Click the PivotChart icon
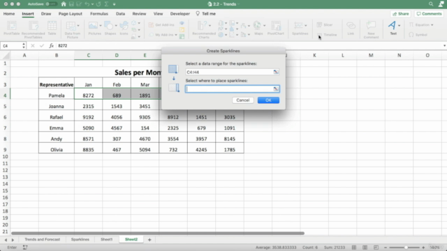This screenshot has width=447, height=251. point(276,28)
